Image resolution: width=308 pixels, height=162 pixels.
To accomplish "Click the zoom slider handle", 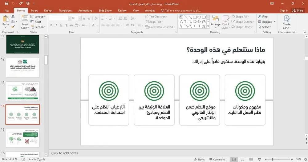I will pyautogui.click(x=273, y=160).
